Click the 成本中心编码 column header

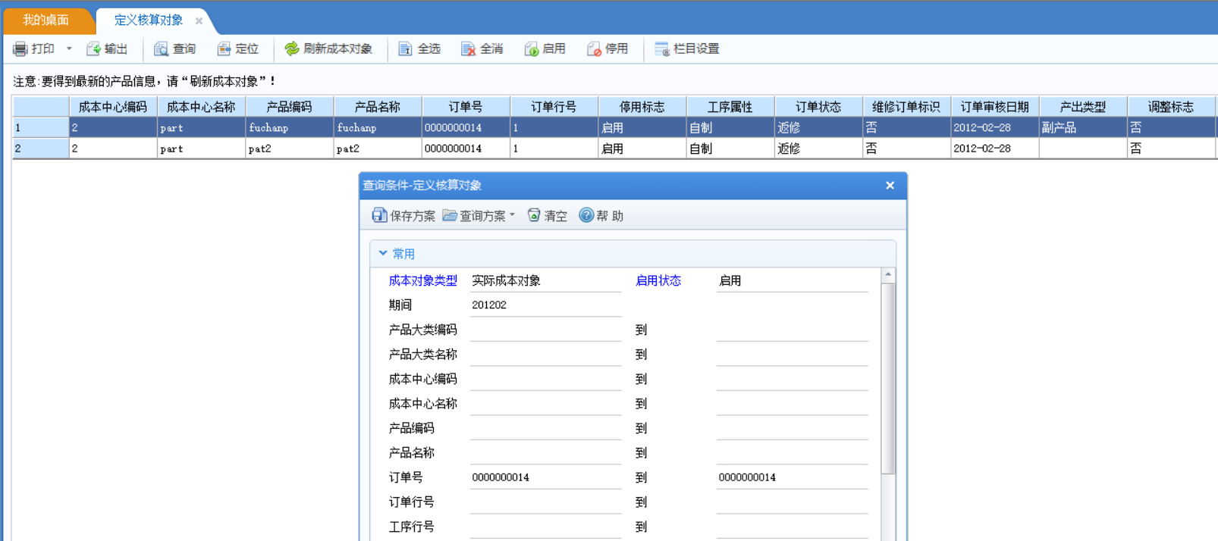coord(113,107)
